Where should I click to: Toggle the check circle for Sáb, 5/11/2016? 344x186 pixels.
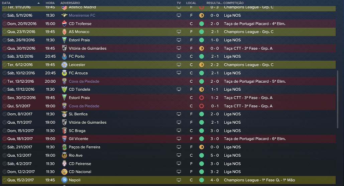[4, 15]
